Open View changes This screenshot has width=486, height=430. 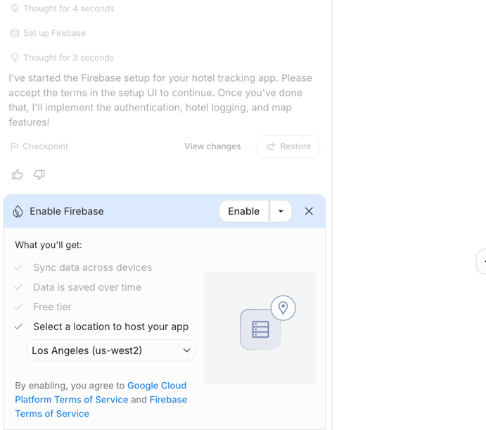(212, 146)
